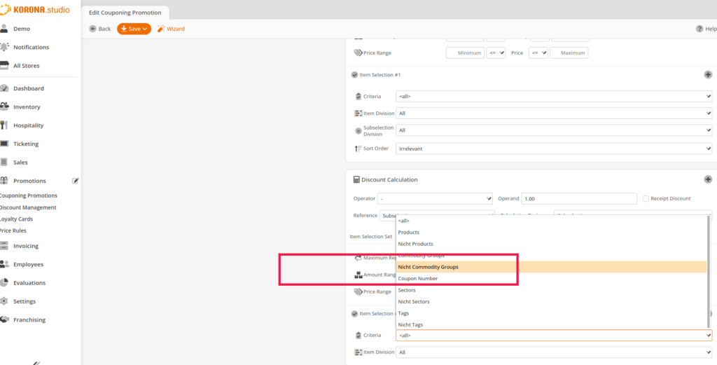The width and height of the screenshot is (717, 365).
Task: Open the Evaluations pie chart icon
Action: pos(4,282)
